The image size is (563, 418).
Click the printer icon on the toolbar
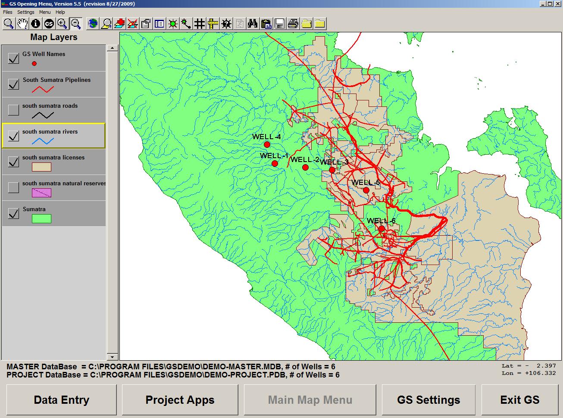293,24
